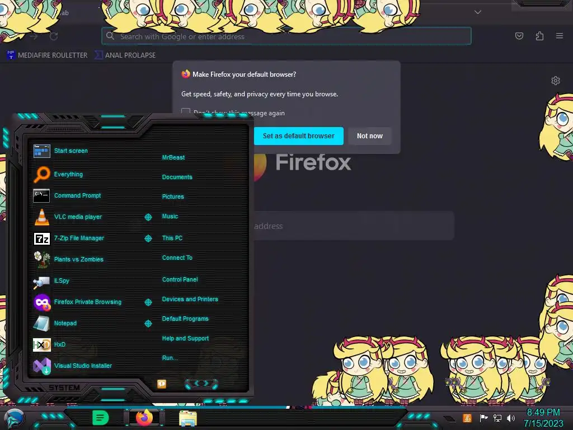Open Firefox extensions puzzle icon

539,36
